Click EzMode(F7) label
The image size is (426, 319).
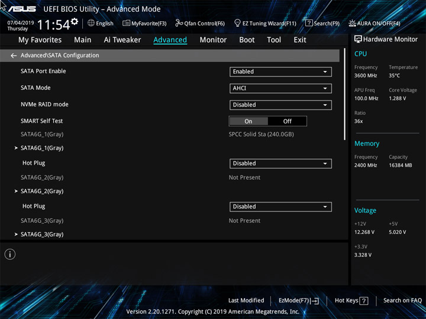294,301
